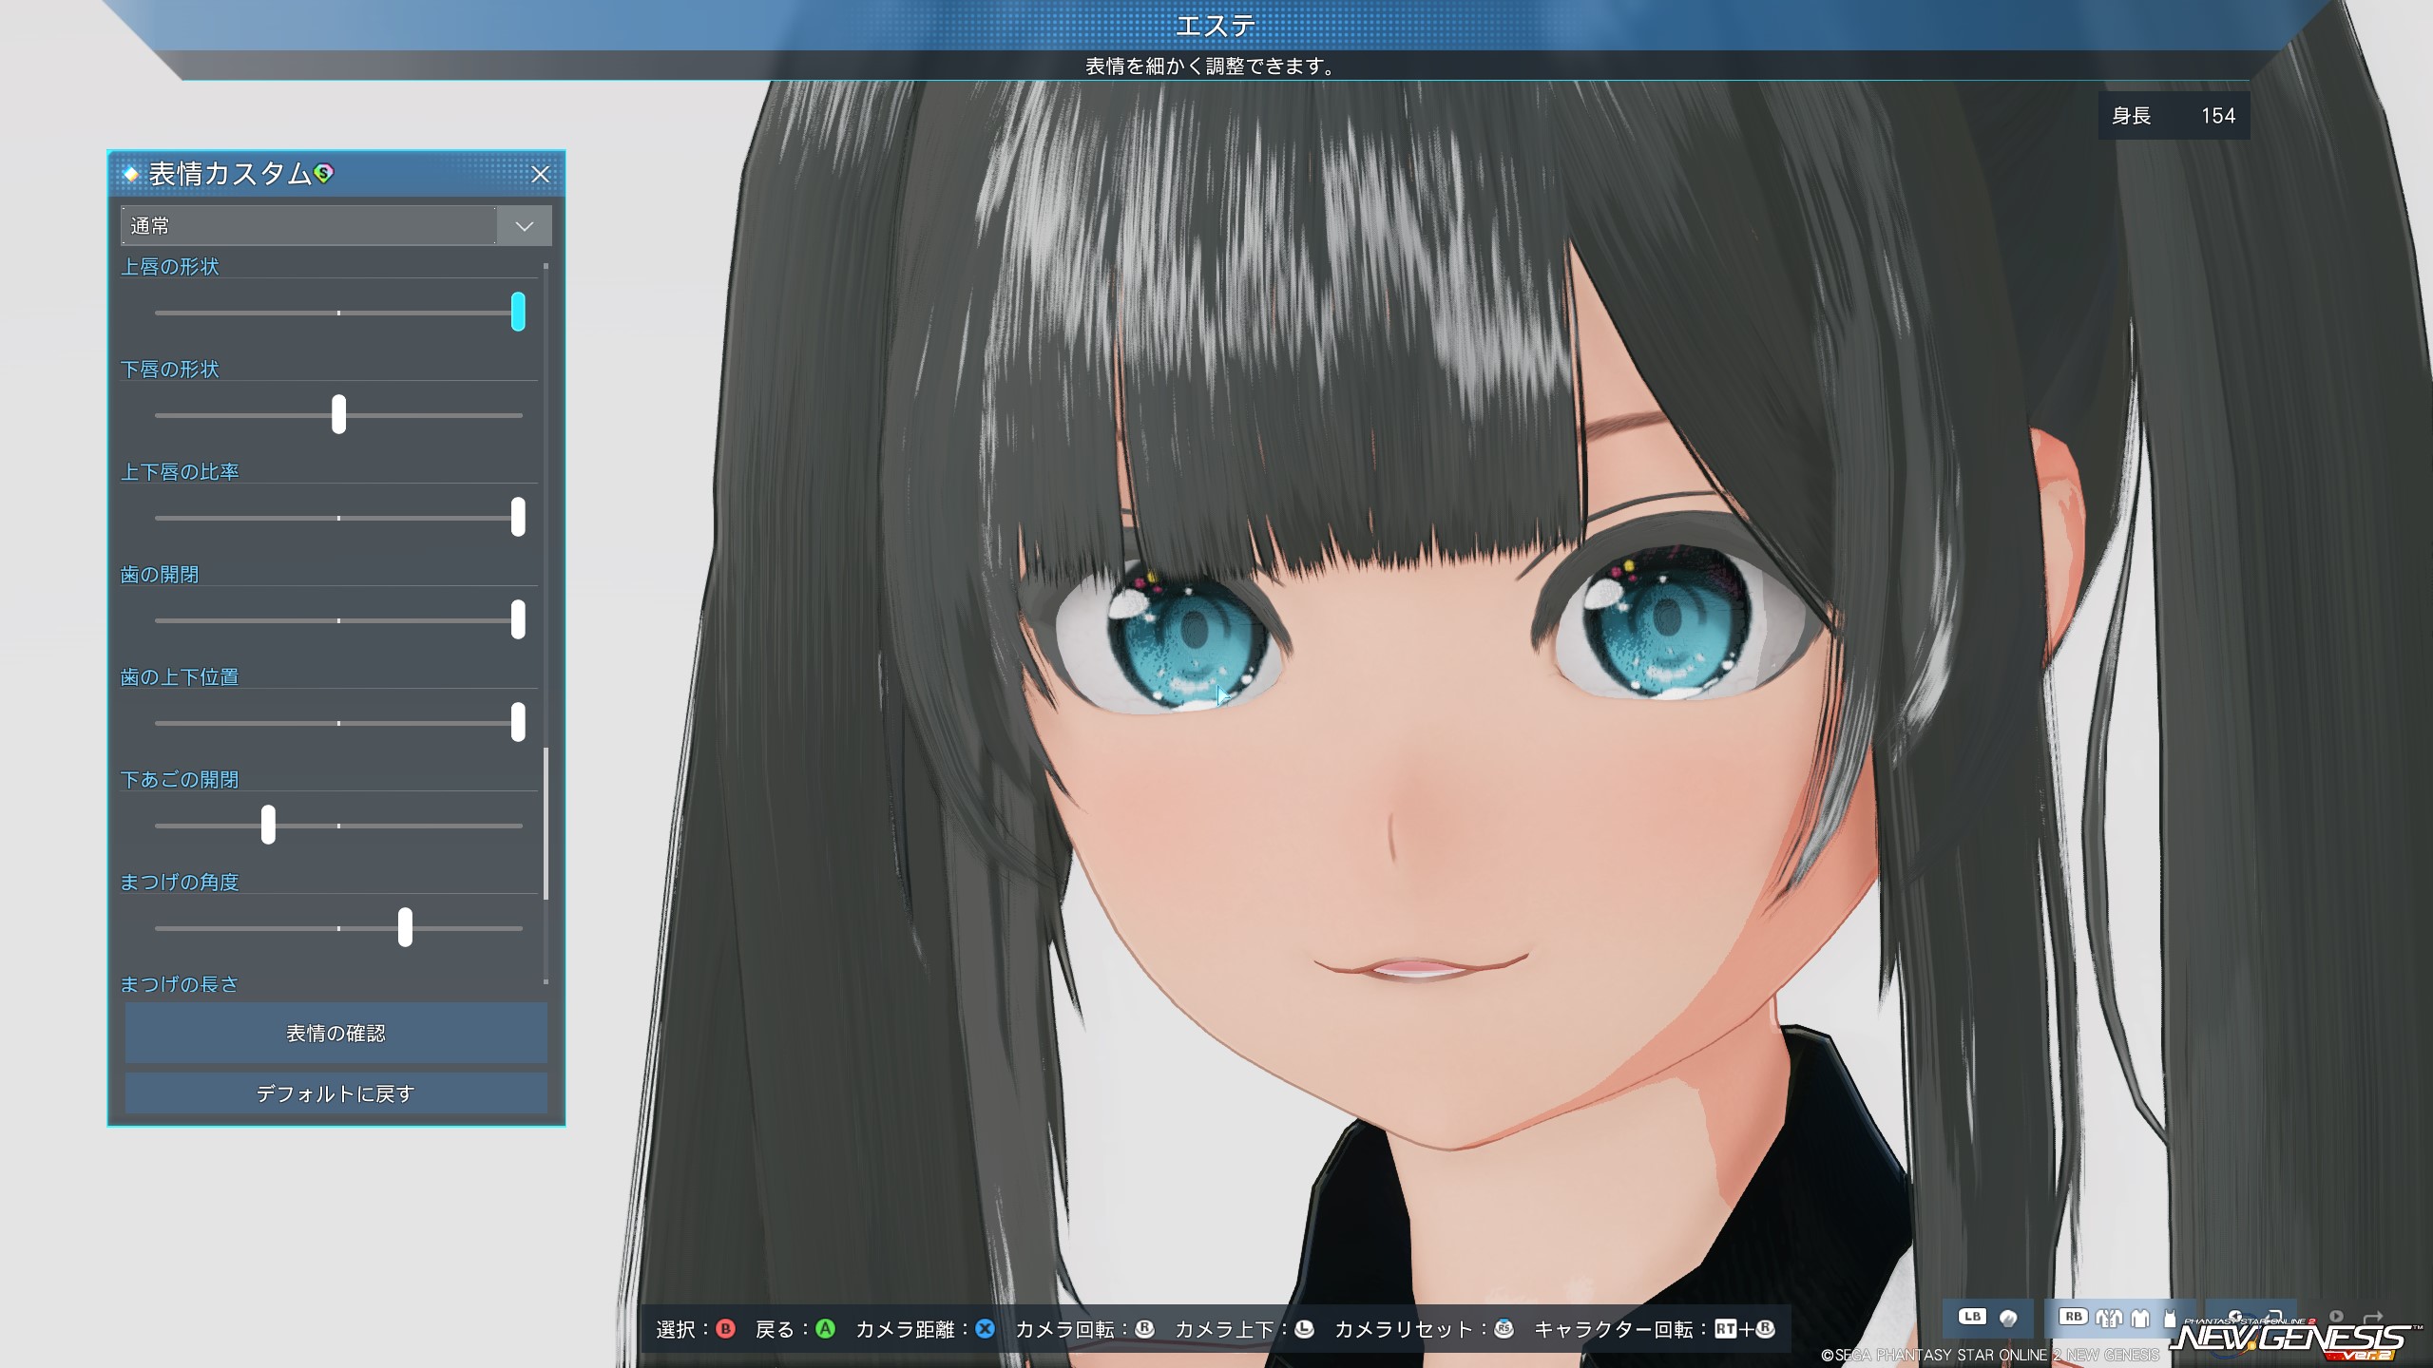
Task: Click the RB button prompt icon
Action: (2074, 1317)
